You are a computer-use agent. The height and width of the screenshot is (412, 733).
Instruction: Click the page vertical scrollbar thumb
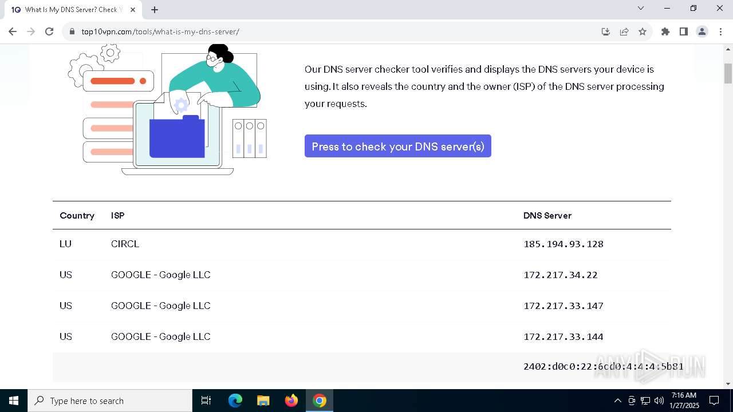[728, 73]
